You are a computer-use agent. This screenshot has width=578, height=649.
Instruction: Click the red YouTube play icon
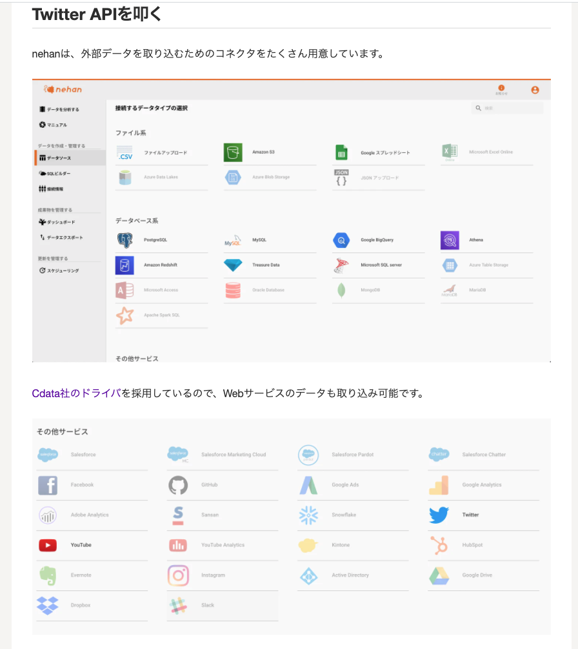click(48, 546)
